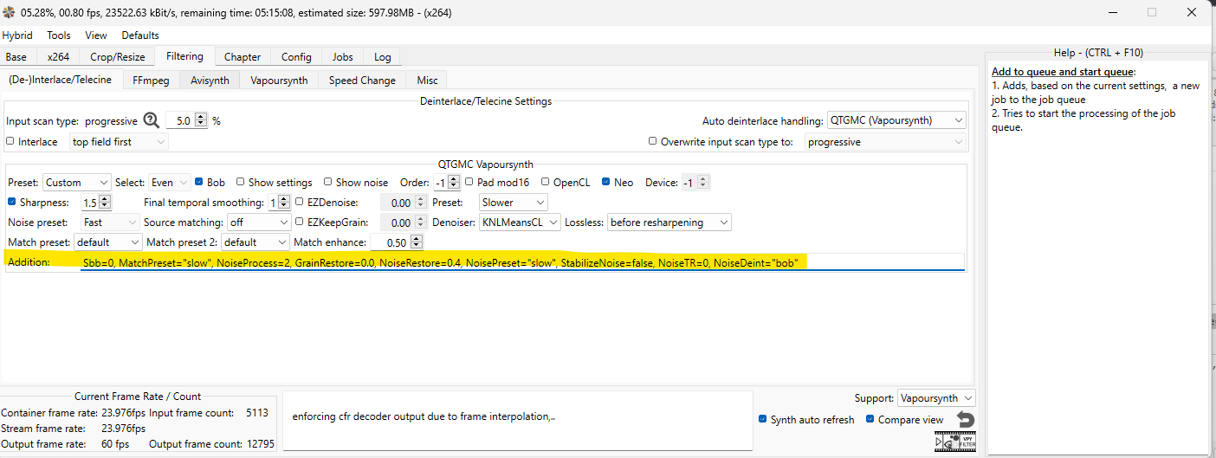Click the Hybrid app icon in title bar
The image size is (1216, 458).
click(10, 13)
